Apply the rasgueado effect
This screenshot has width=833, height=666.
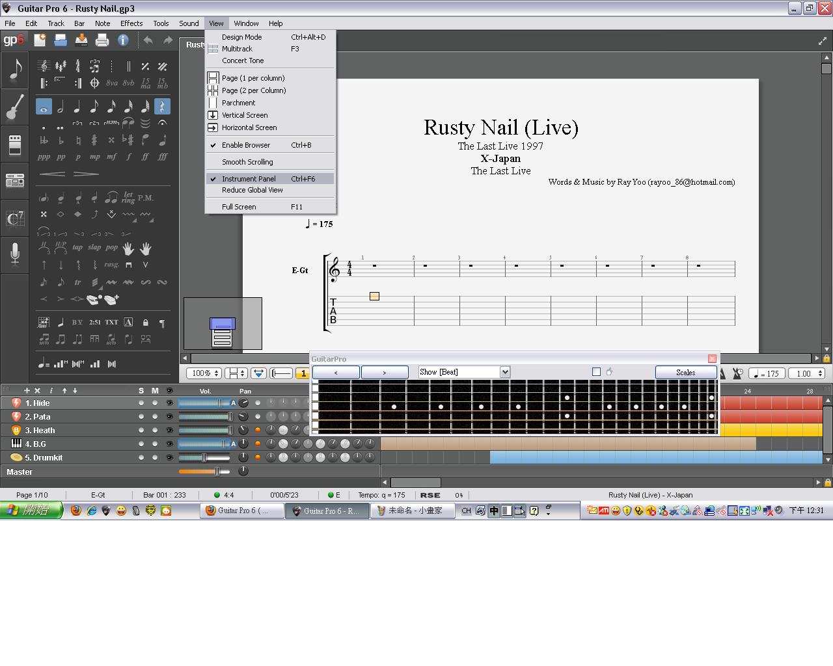click(112, 264)
